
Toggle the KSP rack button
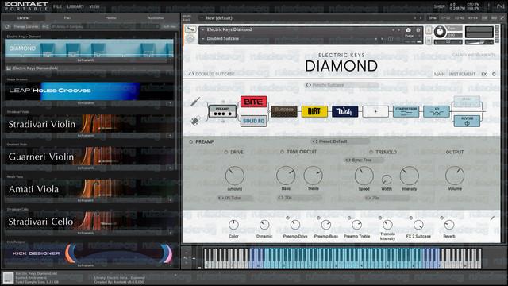coord(485,18)
